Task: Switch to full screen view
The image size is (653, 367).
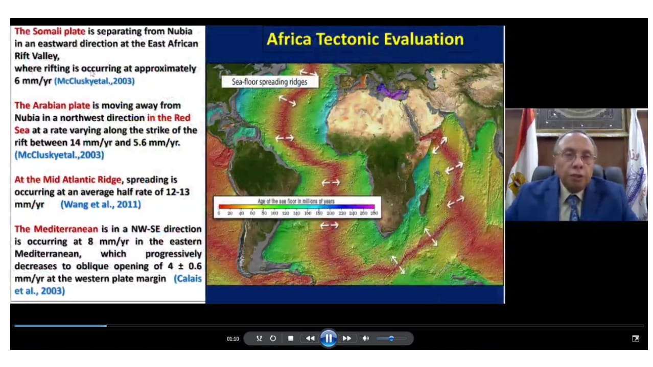Action: click(635, 338)
